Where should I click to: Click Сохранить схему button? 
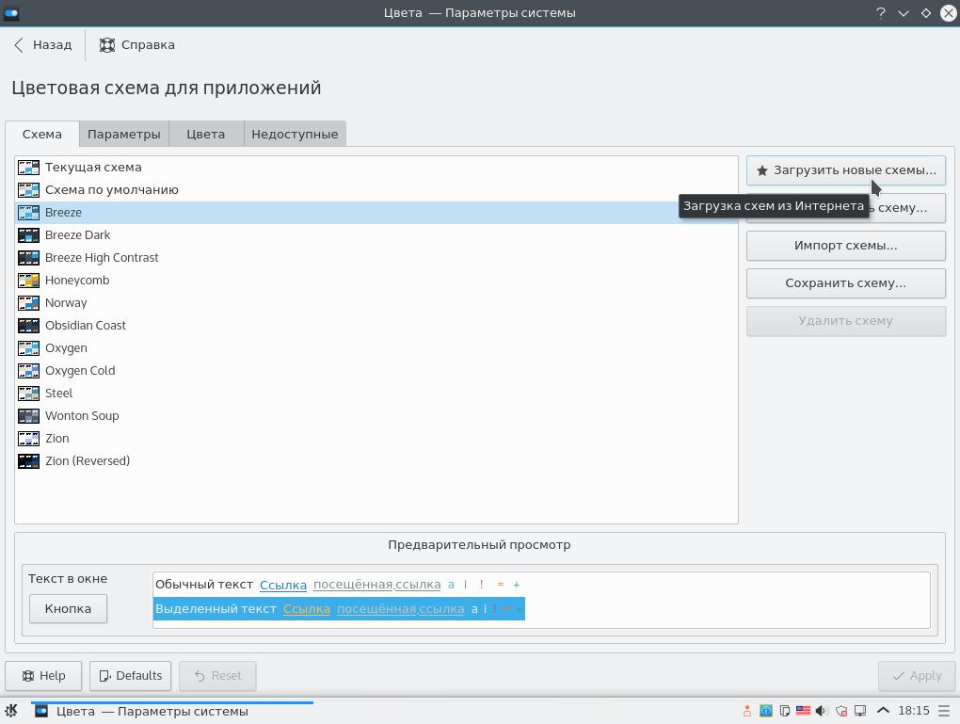tap(845, 283)
